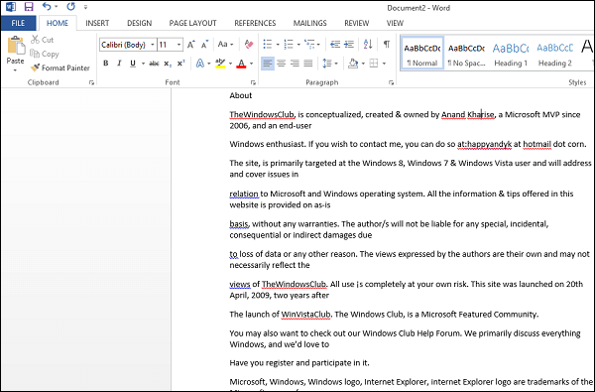Screen dimensions: 595x392
Task: Open the Font dialog launcher
Action: point(253,82)
